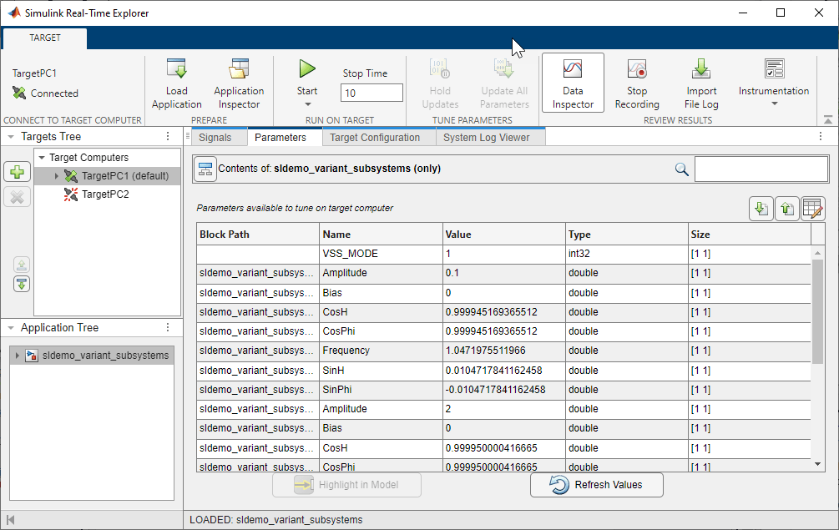
Task: Expand the TargetPC1 (default) tree node
Action: coord(56,176)
